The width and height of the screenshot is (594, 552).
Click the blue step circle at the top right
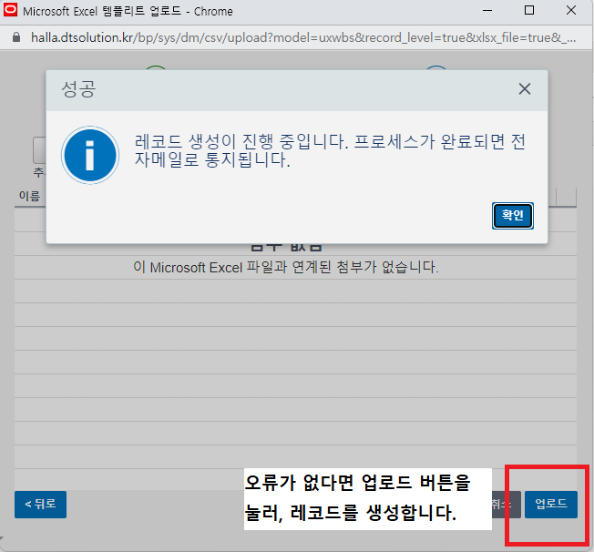click(436, 71)
